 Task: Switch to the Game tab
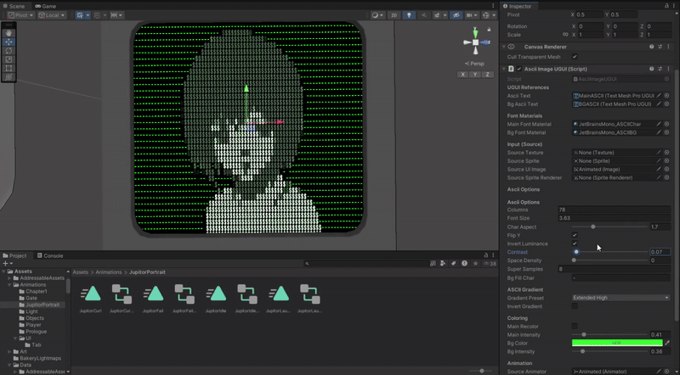click(x=46, y=6)
